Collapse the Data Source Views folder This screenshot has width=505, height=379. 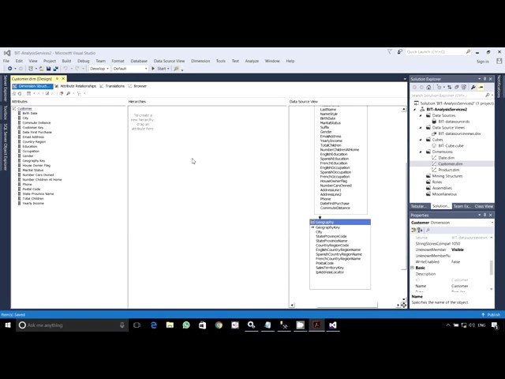(421, 128)
